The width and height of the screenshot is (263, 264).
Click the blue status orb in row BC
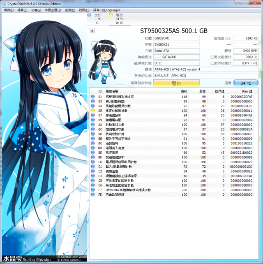click(x=92, y=143)
